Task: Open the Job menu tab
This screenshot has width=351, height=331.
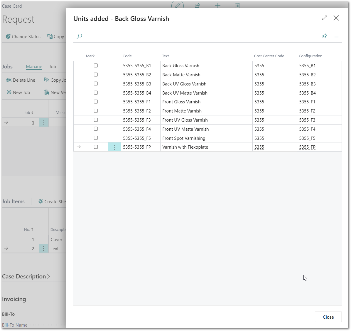Action: 53,67
